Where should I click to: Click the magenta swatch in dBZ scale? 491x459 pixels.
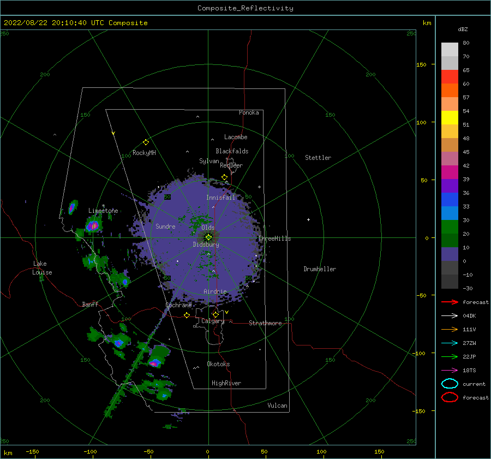pyautogui.click(x=450, y=172)
